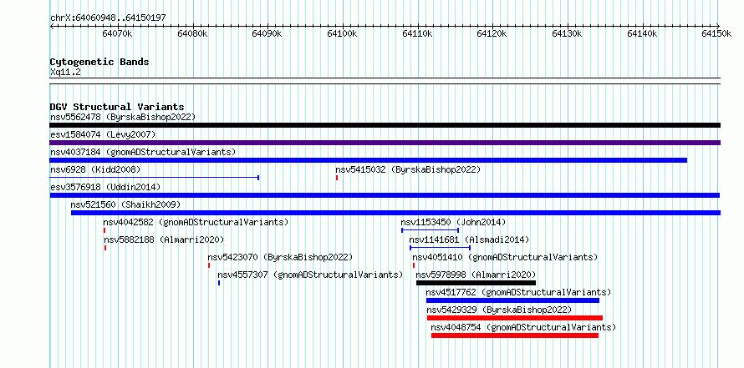
Task: Select the Xq11.2 band label
Action: click(x=65, y=73)
